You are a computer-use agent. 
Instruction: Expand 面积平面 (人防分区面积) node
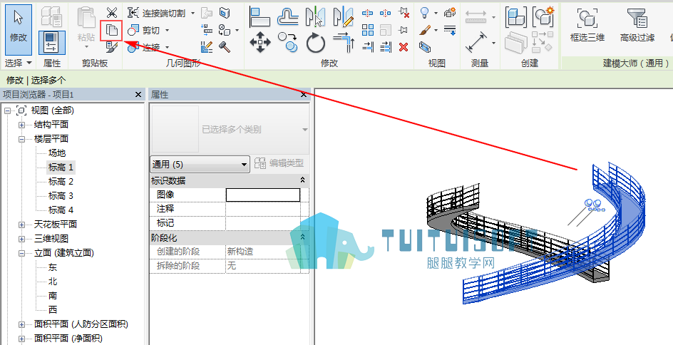click(21, 324)
